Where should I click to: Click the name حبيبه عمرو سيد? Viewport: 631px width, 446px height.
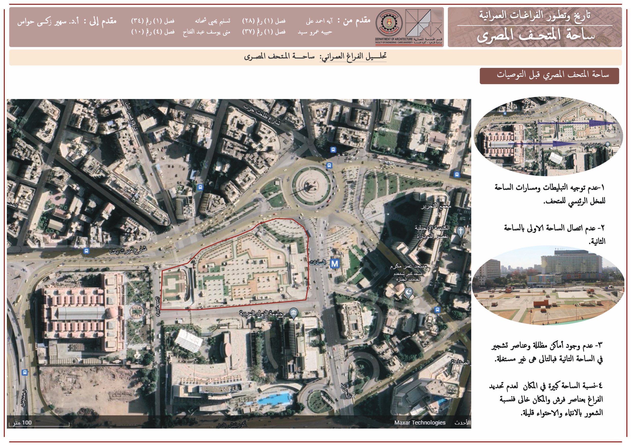315,32
